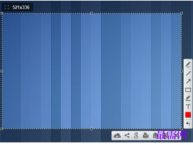Select the Marker highlighter tool
Image resolution: width=193 pixels, height=145 pixels.
[188, 98]
